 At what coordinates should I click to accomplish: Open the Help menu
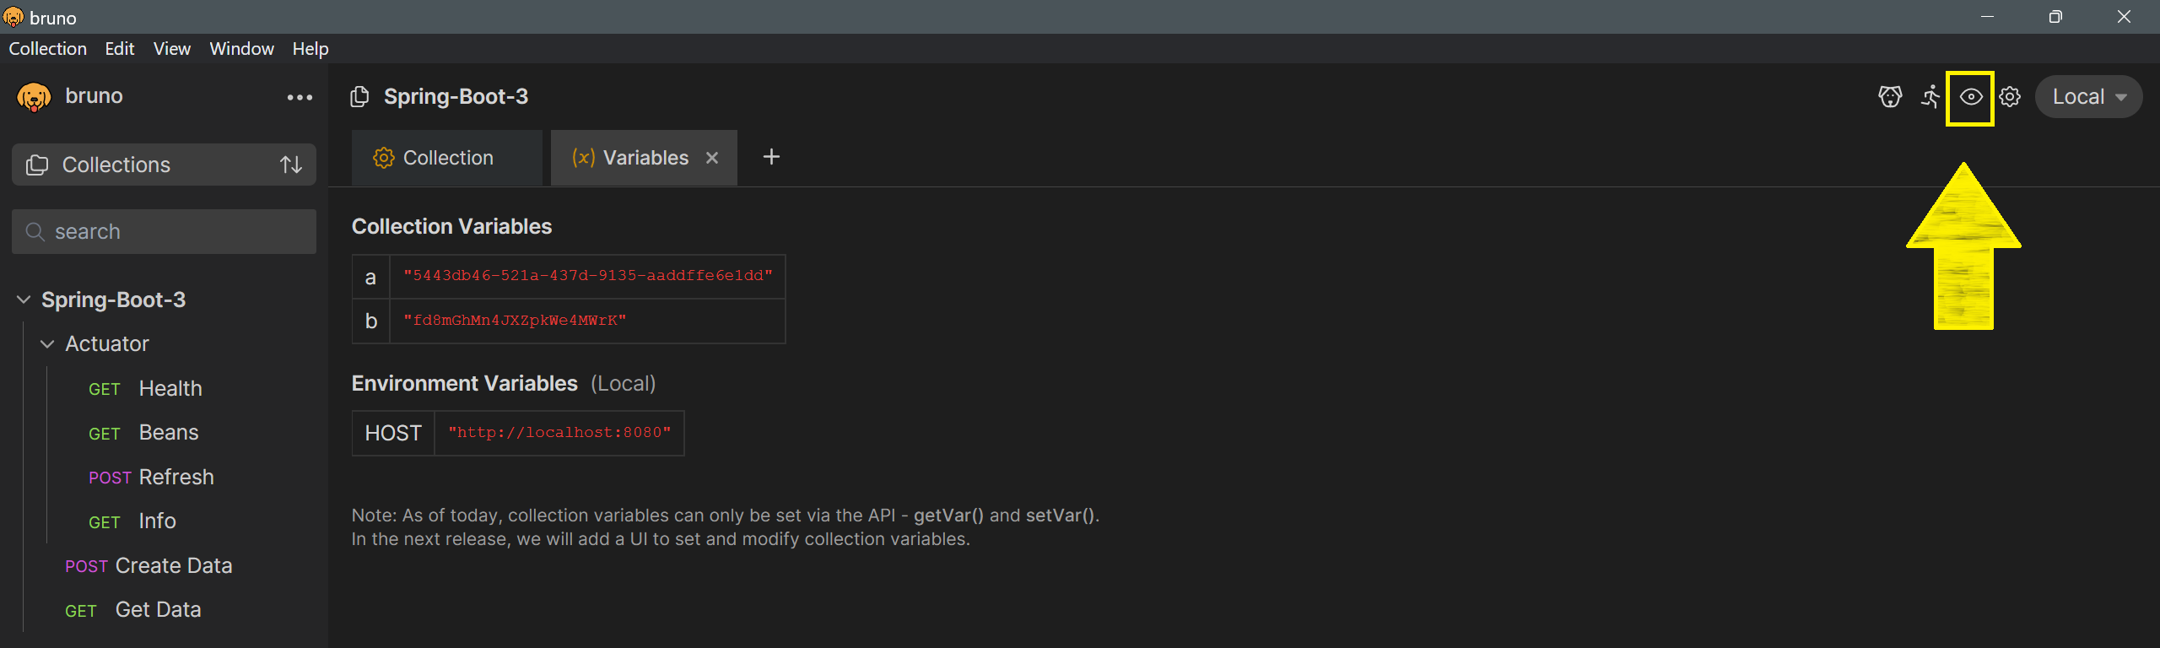point(310,49)
